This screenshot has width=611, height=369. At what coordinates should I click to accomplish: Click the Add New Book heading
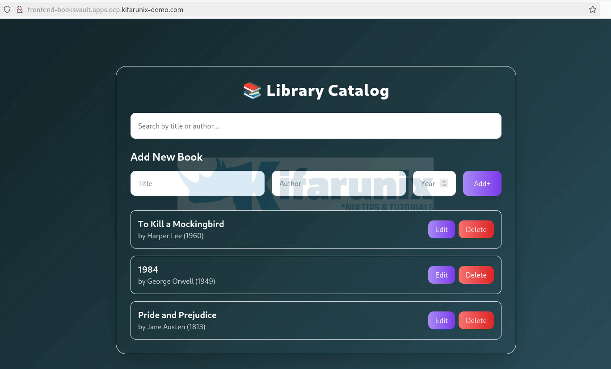166,157
